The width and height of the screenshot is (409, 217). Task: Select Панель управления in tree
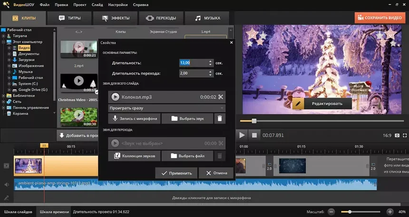coord(31,108)
